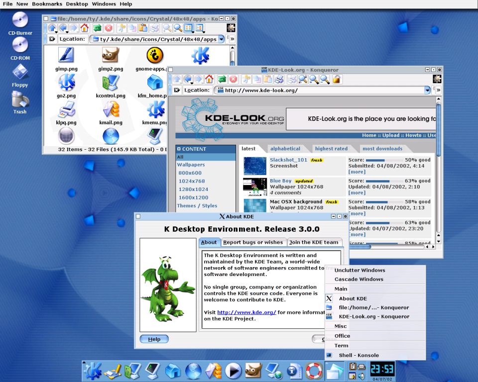Click vertical scrollbar of KDE-Look page
The height and width of the screenshot is (382, 478).
[x=438, y=170]
